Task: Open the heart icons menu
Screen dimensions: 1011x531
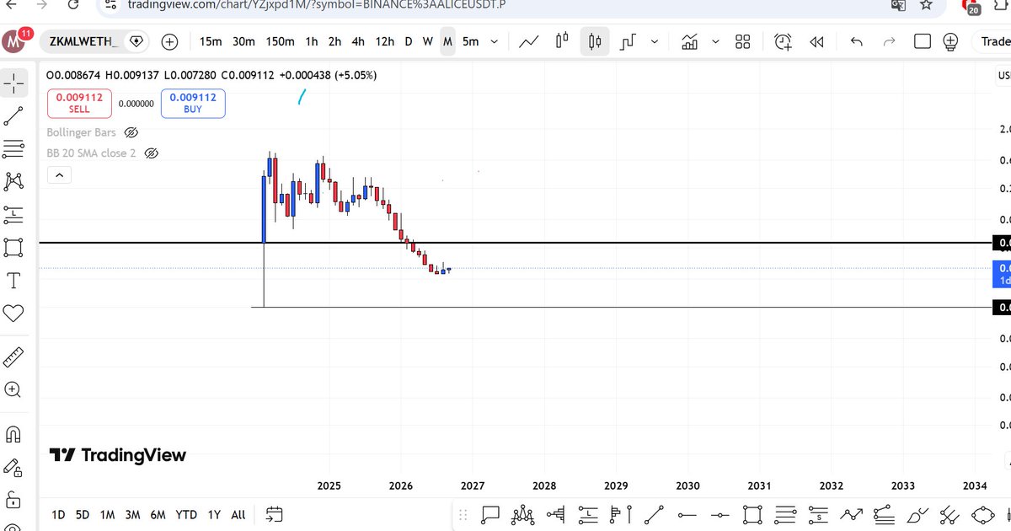Action: pyautogui.click(x=13, y=313)
